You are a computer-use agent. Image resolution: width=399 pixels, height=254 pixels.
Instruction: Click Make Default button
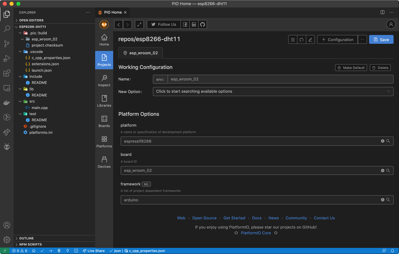351,68
